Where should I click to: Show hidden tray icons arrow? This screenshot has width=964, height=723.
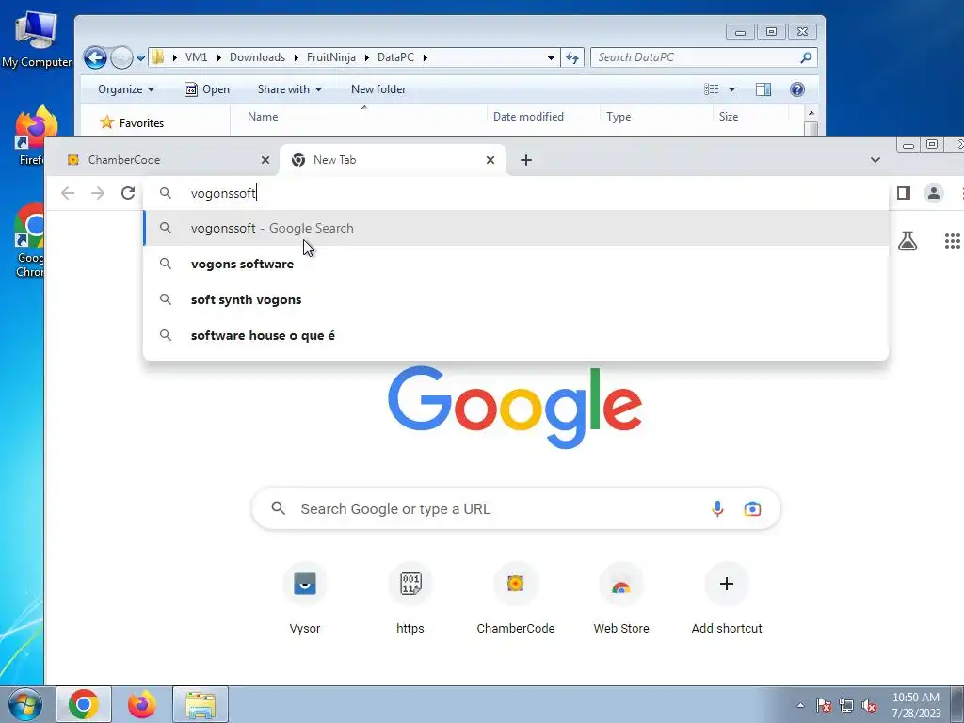tap(800, 705)
